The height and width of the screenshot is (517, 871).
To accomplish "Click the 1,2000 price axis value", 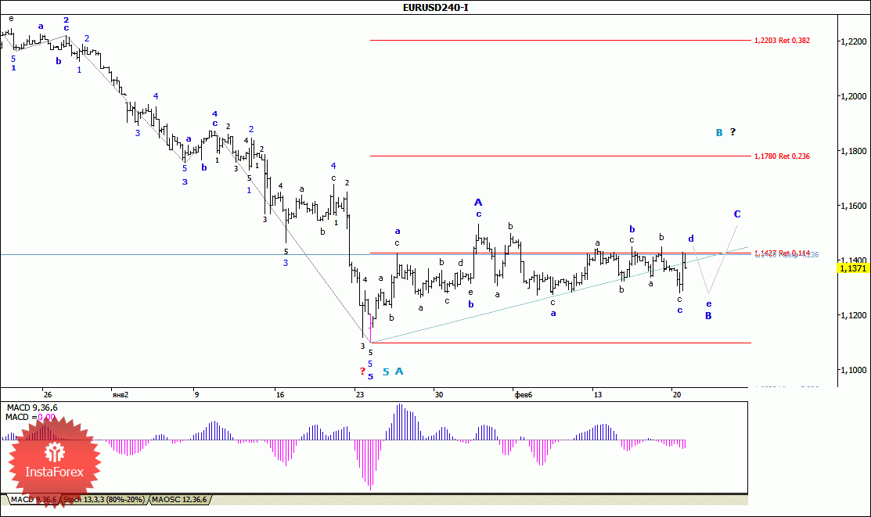I will [853, 96].
